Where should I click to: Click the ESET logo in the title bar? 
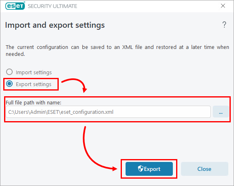(x=15, y=6)
